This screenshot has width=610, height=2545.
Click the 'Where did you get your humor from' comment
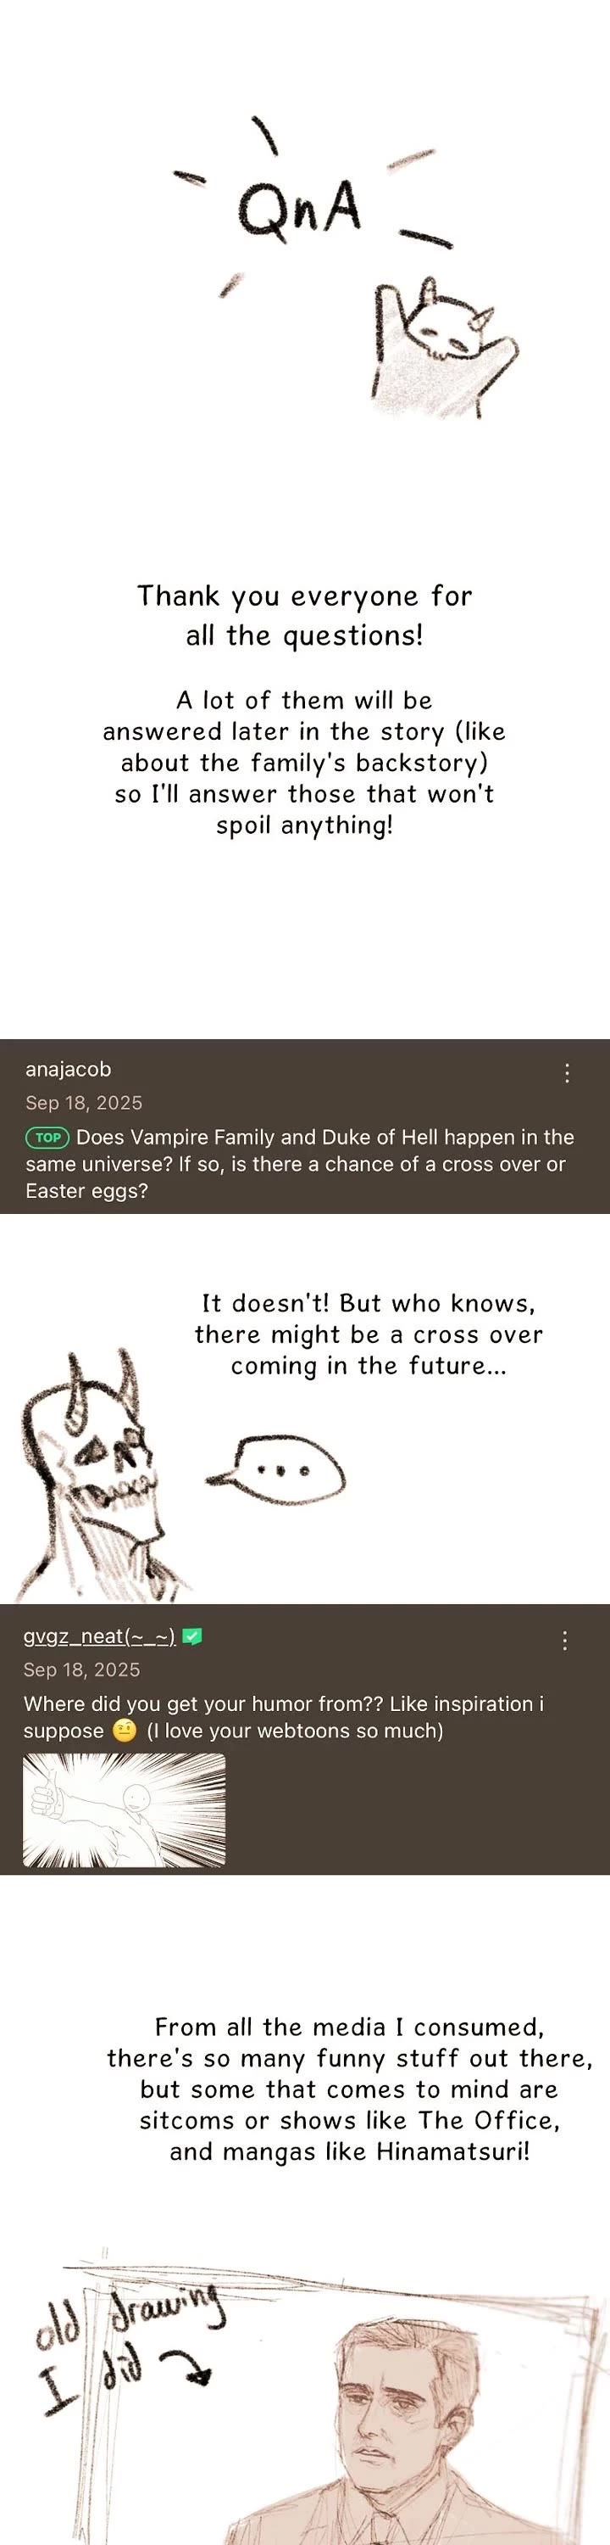tap(285, 1717)
